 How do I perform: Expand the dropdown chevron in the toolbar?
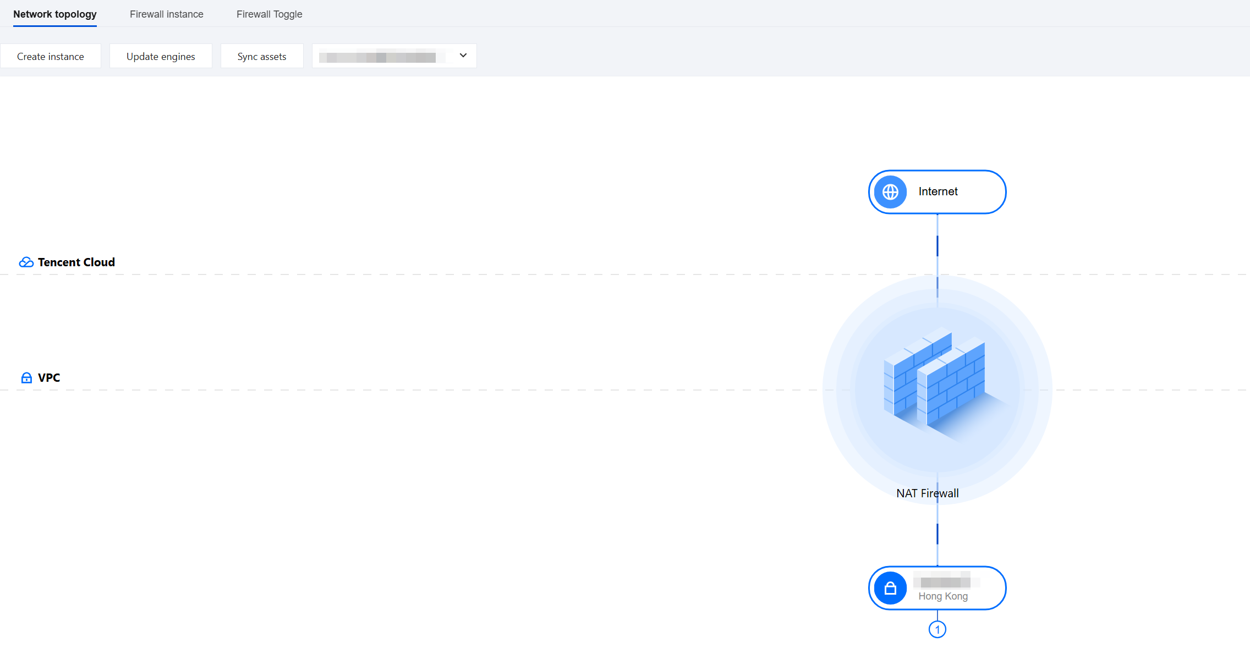coord(463,56)
